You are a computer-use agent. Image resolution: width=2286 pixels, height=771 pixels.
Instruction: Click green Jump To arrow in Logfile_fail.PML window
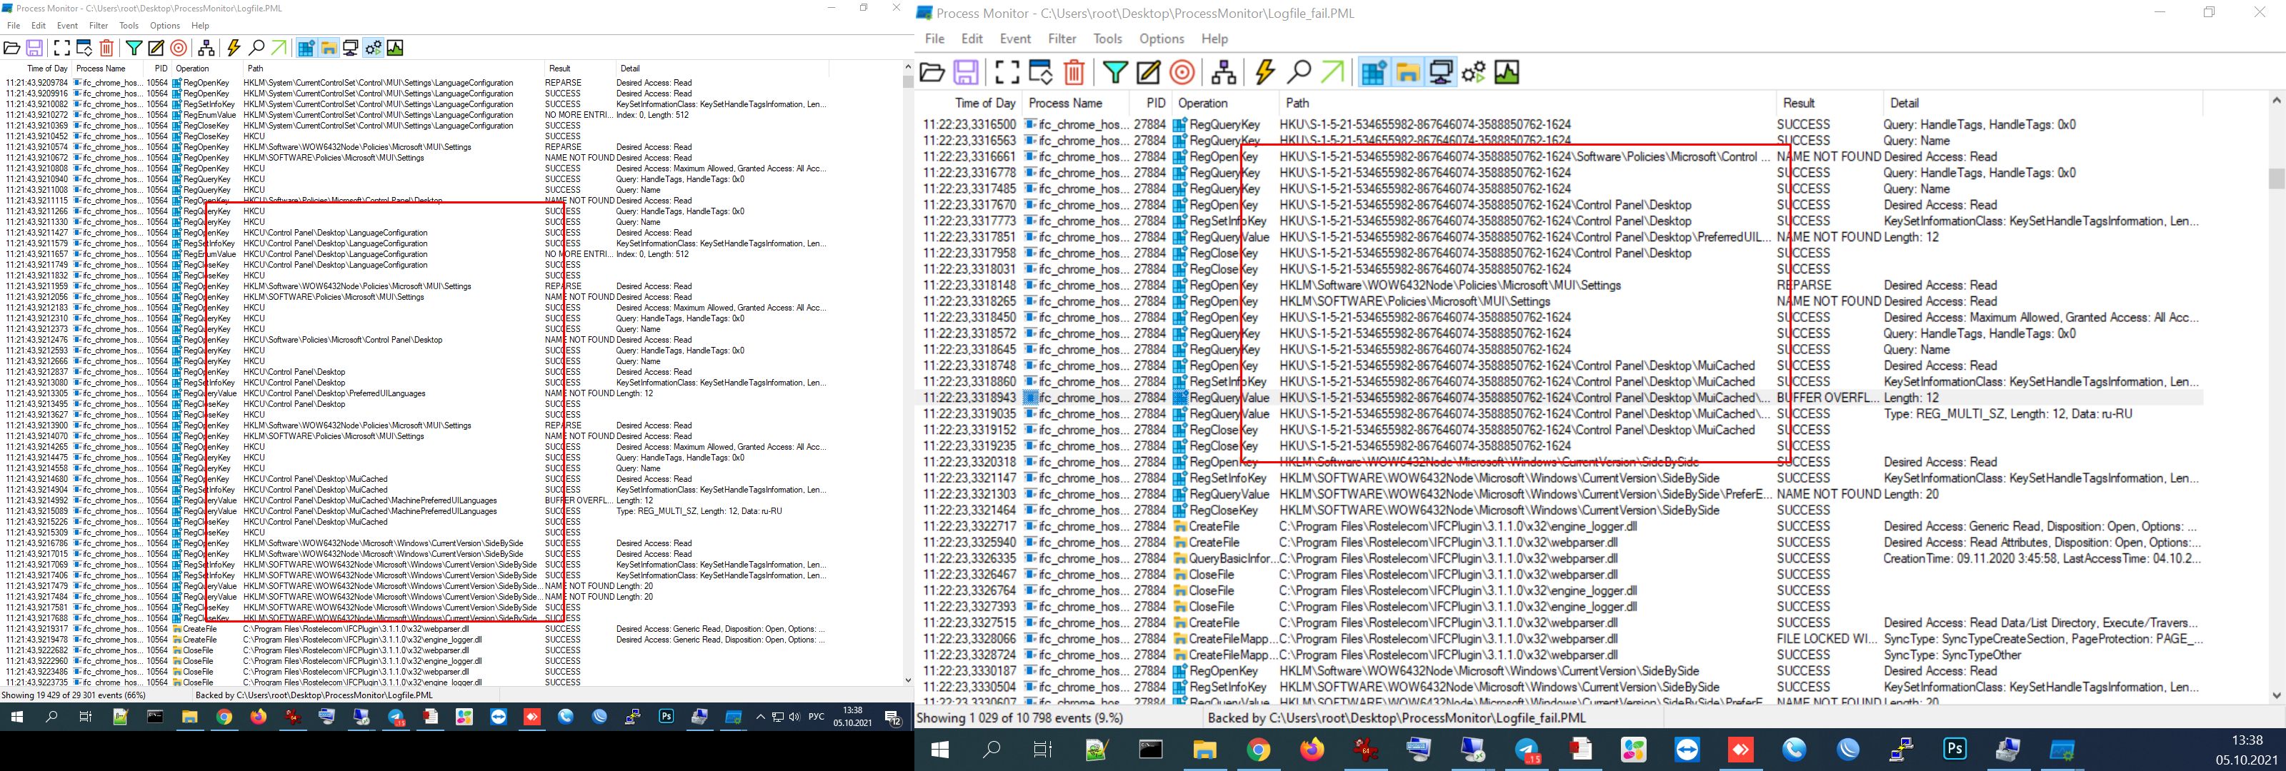(1332, 72)
